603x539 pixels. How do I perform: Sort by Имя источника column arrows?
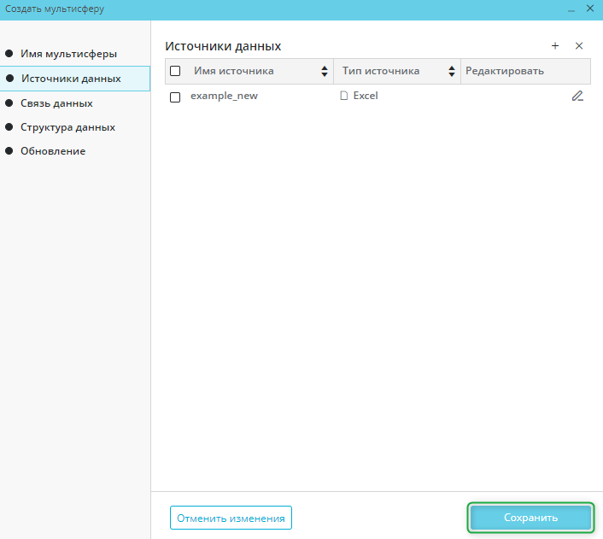325,71
